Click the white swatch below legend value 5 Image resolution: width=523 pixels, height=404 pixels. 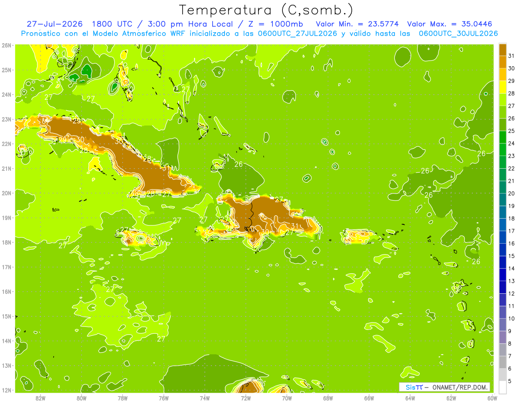pyautogui.click(x=503, y=387)
